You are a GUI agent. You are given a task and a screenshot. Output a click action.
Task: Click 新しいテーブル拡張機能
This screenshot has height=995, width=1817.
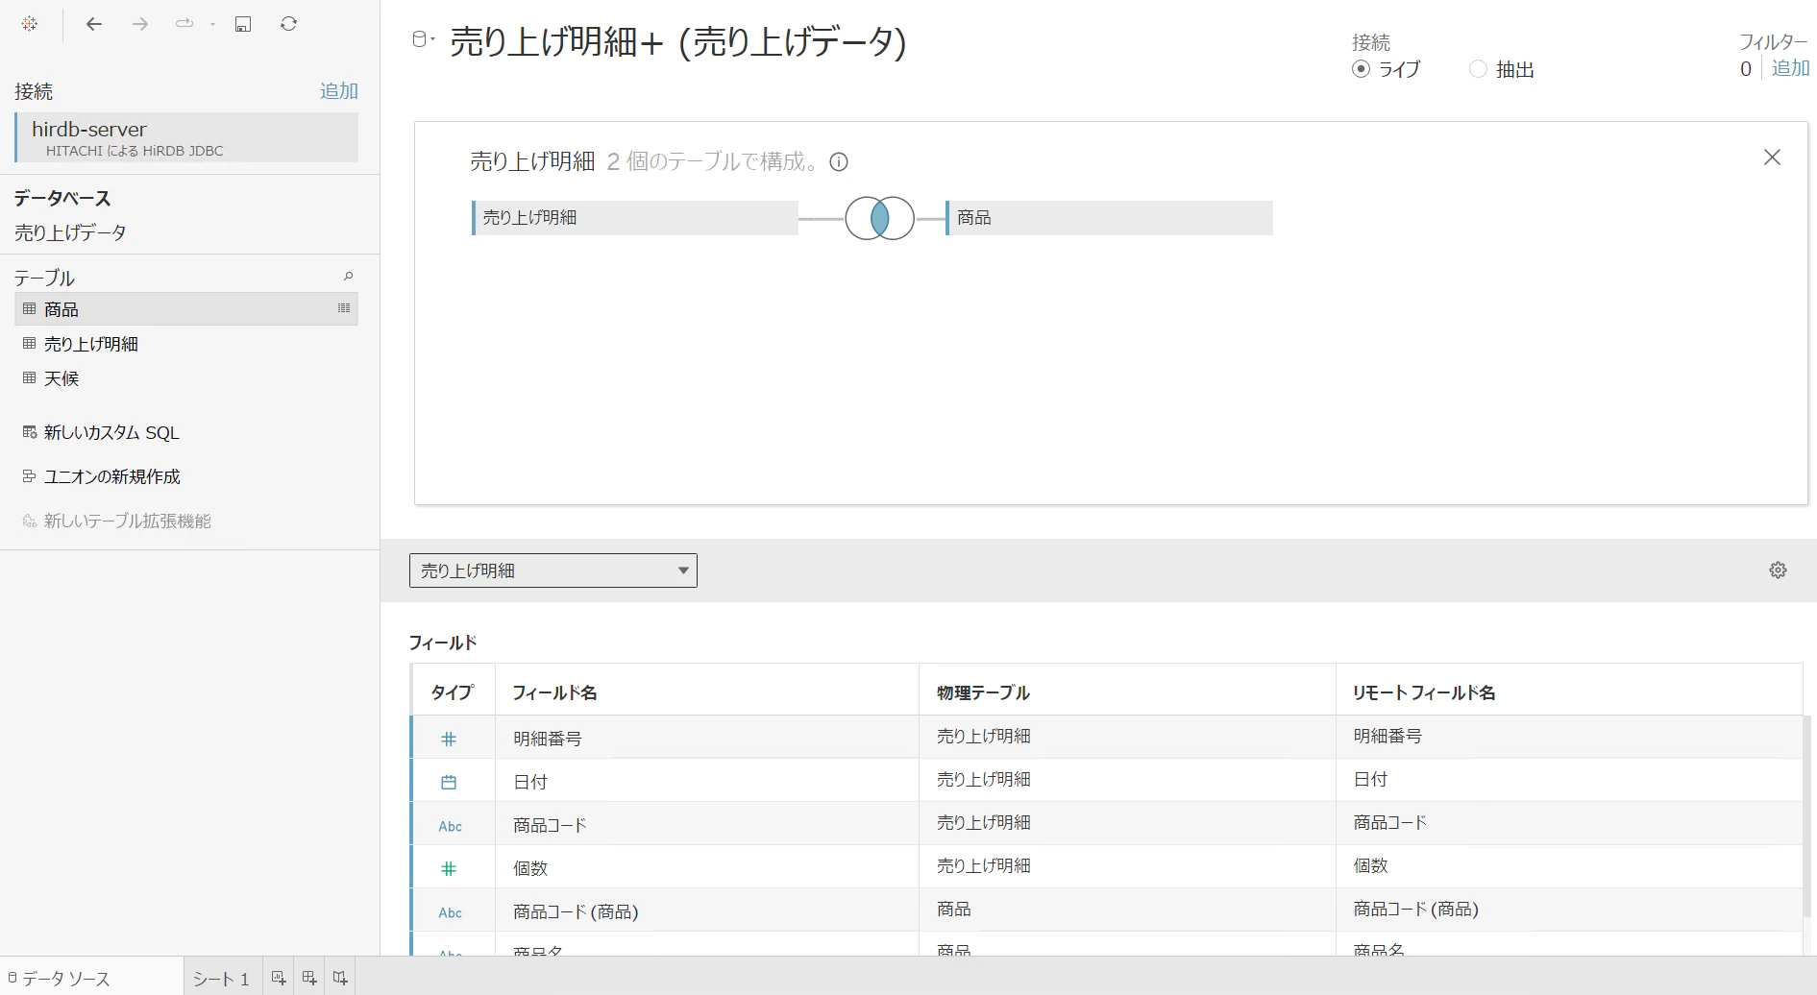pyautogui.click(x=127, y=522)
